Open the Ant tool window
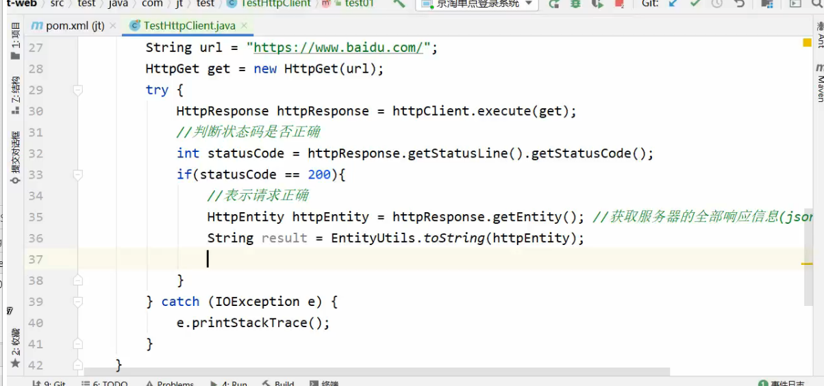Viewport: 824px width, 386px height. (x=819, y=34)
